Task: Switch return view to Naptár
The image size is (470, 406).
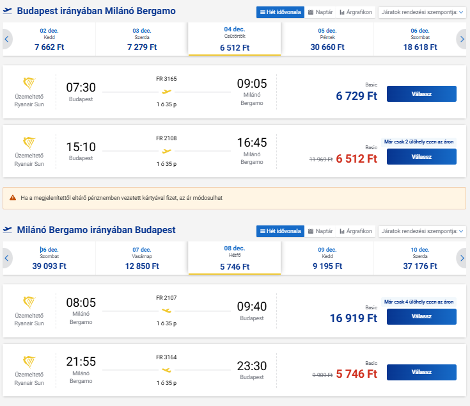Action: (320, 231)
